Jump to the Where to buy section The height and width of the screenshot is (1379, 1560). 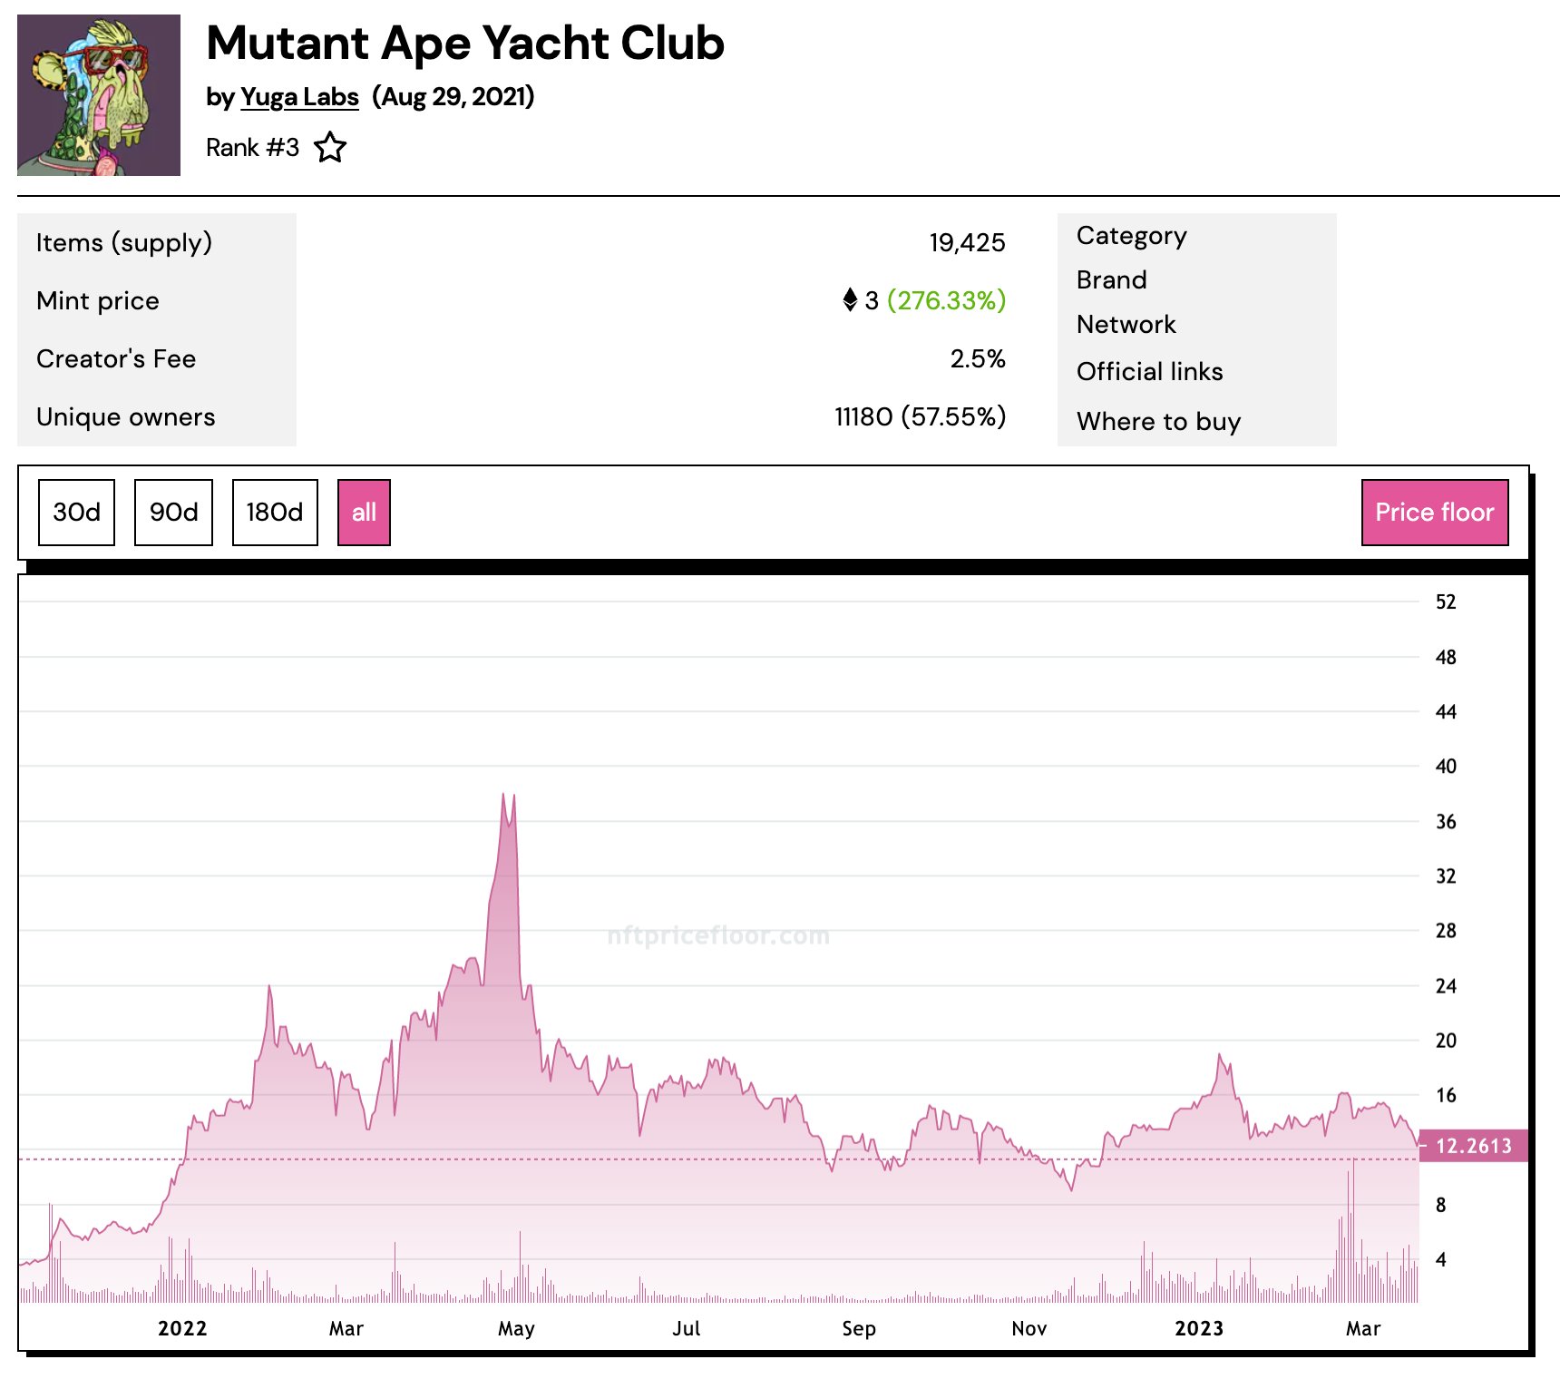coord(1158,421)
